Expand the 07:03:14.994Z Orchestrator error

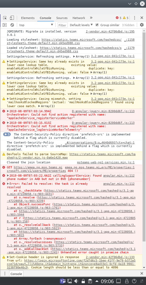click(8, 111)
